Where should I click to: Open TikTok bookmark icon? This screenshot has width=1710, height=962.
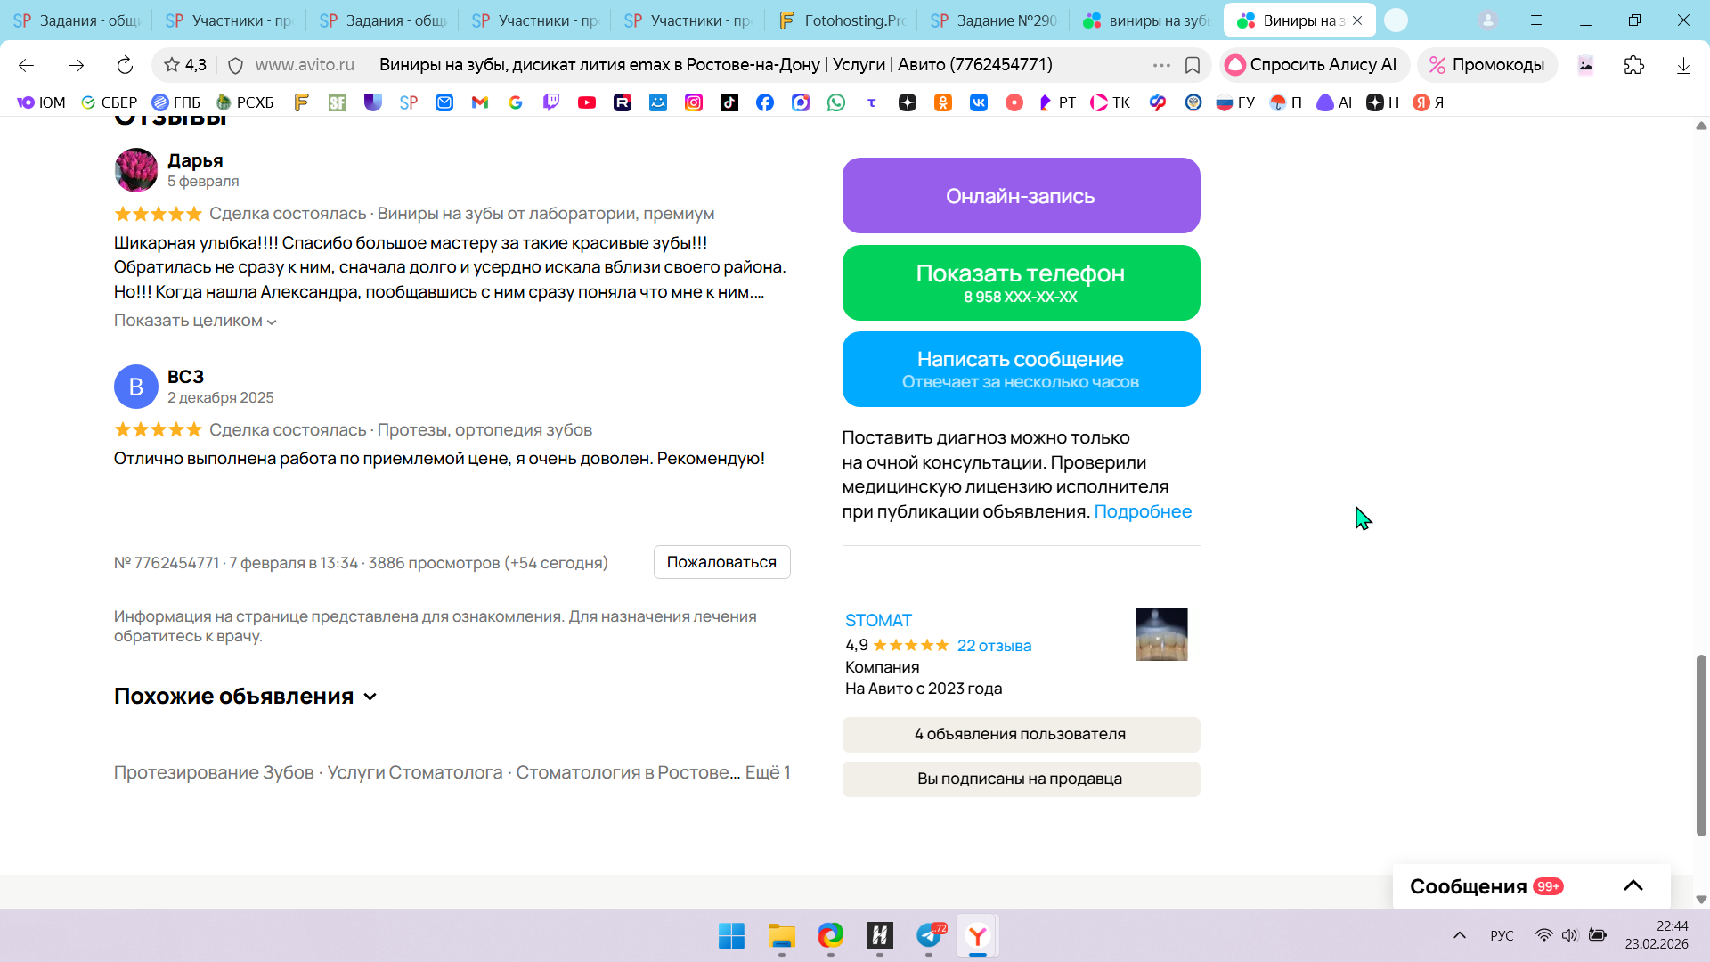coord(729,102)
